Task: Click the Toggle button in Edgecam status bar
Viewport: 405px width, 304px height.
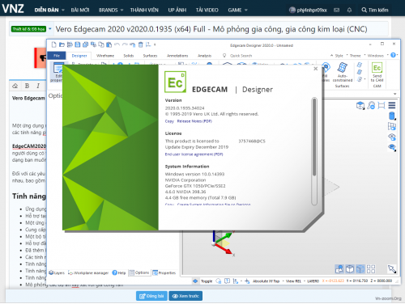Action: pos(207,281)
